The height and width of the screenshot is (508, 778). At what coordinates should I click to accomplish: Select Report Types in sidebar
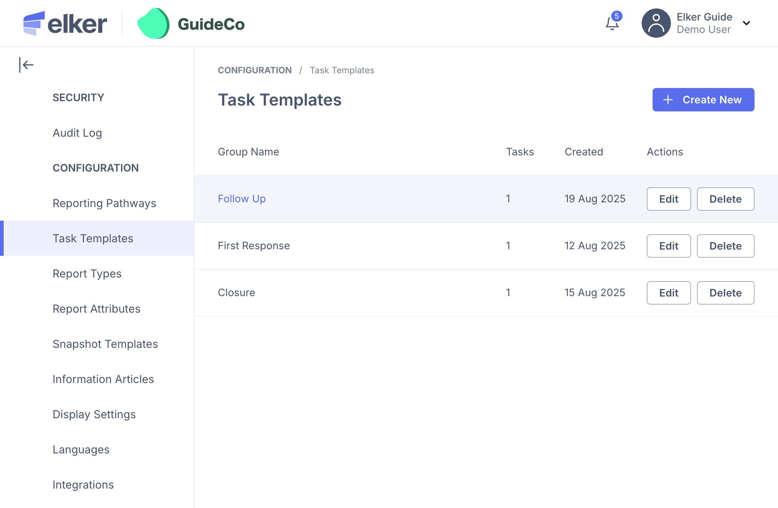coord(87,273)
